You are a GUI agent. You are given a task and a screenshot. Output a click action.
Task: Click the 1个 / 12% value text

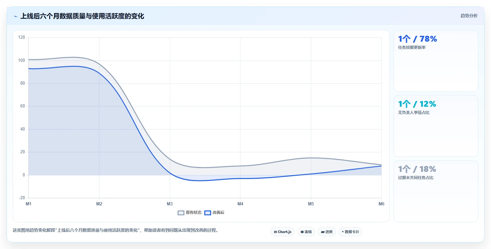pos(417,104)
